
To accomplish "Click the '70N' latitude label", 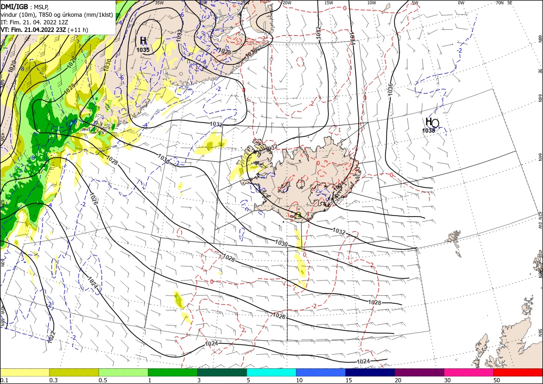I will click(x=500, y=3).
